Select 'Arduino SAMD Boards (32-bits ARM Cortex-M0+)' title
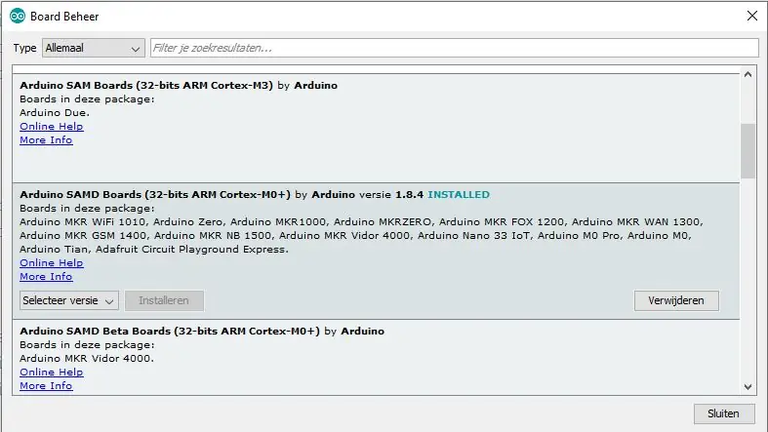 pyautogui.click(x=155, y=194)
